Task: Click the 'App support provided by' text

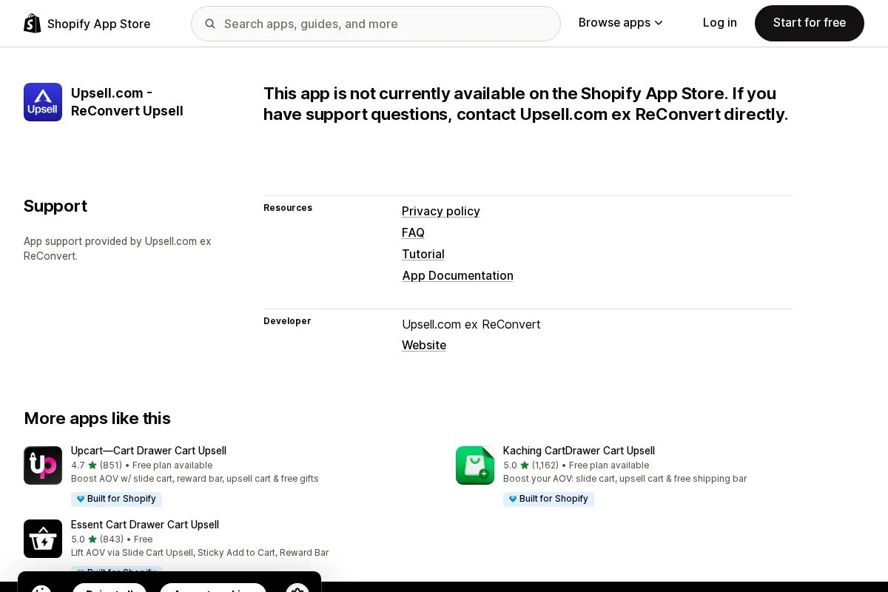Action: [x=118, y=249]
